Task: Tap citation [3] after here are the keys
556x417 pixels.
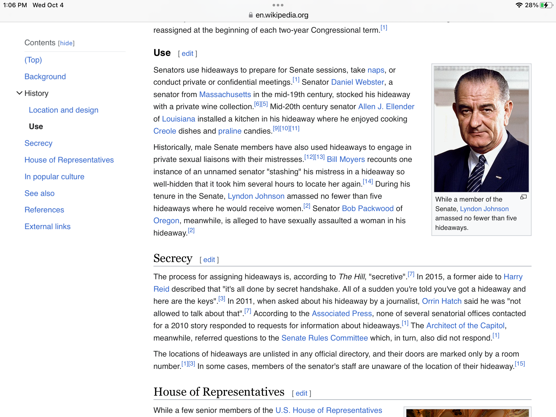Action: [222, 299]
